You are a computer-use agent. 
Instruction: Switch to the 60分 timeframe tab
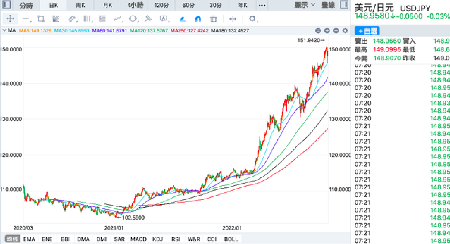point(188,5)
